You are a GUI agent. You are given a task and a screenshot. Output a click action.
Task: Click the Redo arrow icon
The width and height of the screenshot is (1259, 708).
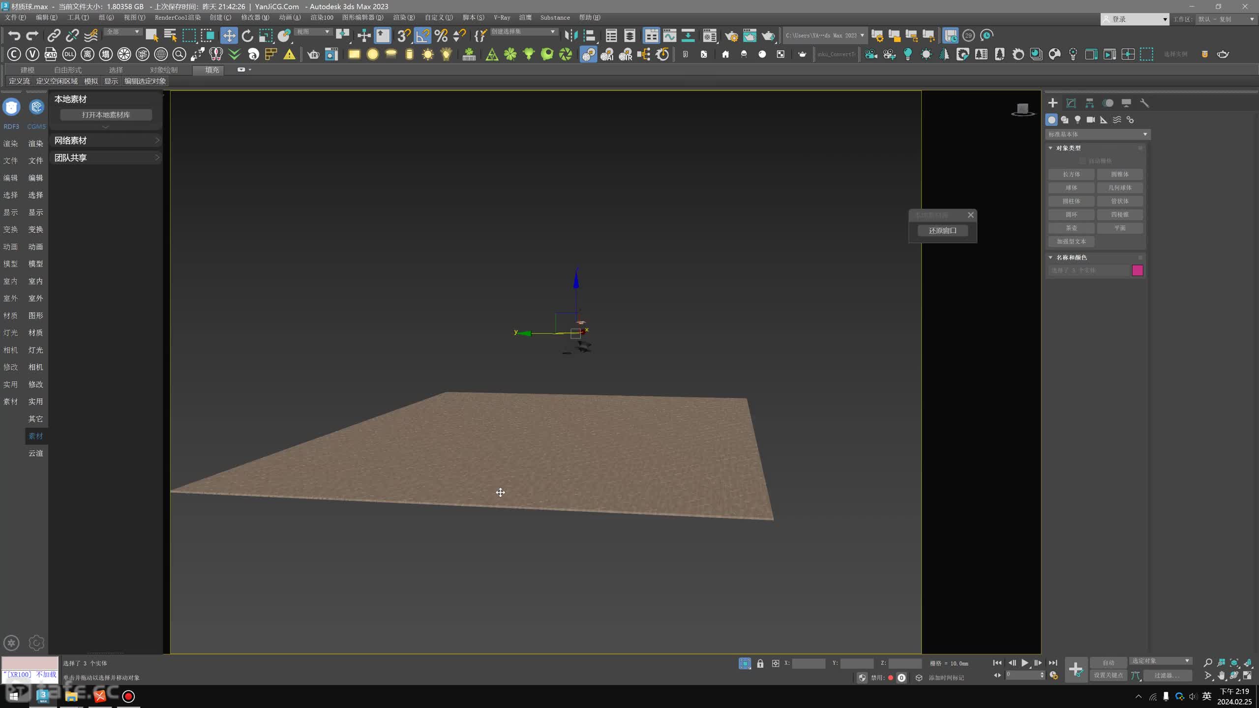tap(32, 35)
